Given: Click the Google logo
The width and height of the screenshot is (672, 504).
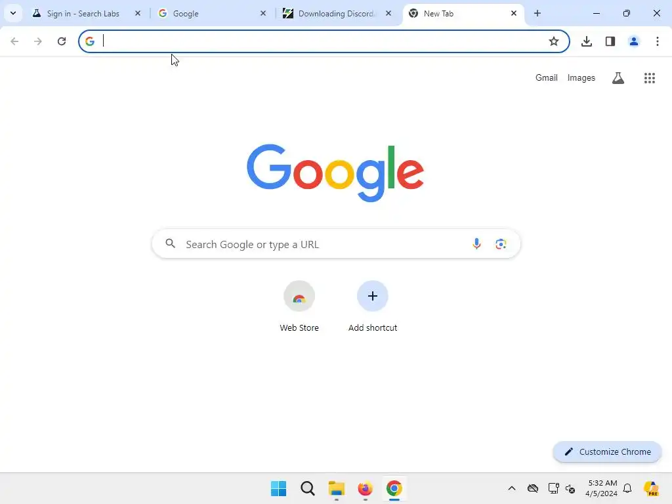Looking at the screenshot, I should tap(335, 173).
